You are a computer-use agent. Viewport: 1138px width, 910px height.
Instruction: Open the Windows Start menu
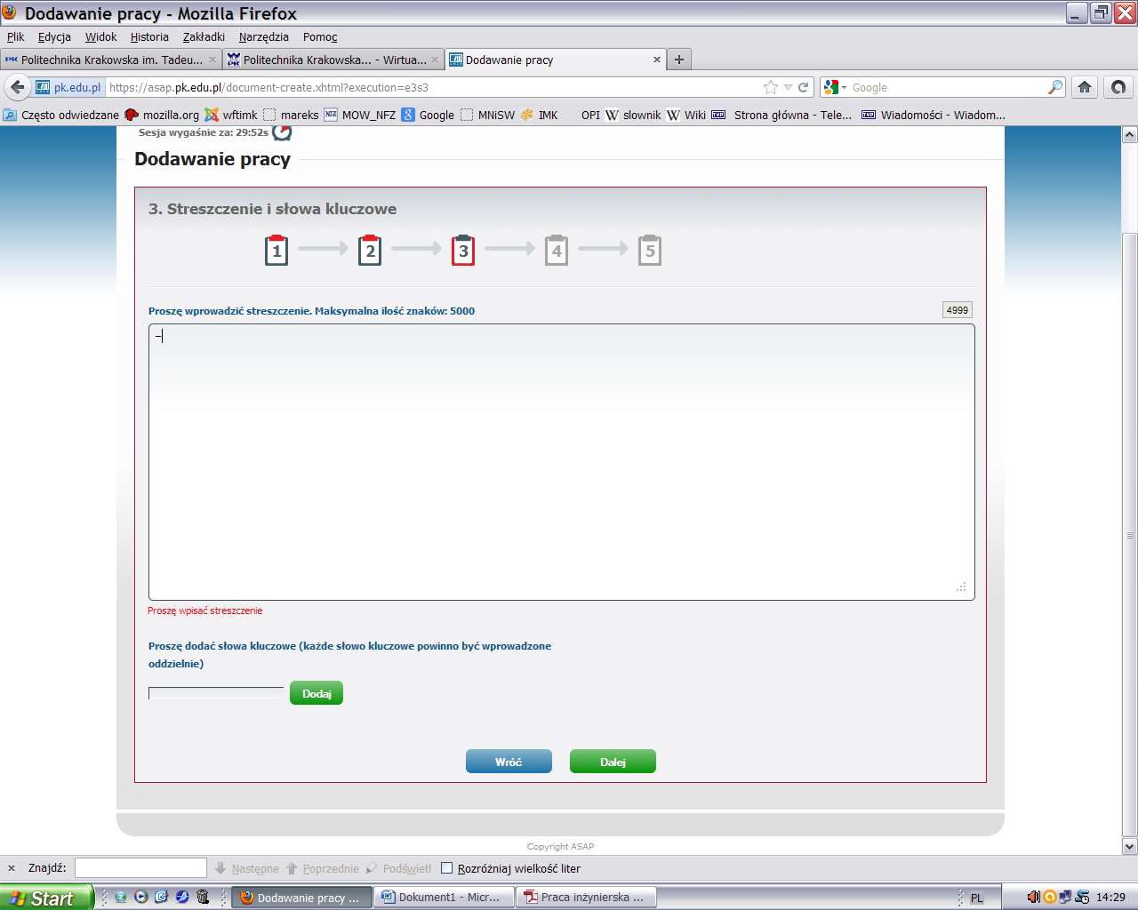coord(46,898)
